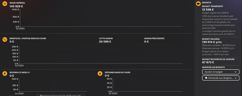Select the Saison Précédente profit figure
Viewport: 242px width, 96px height.
point(147,42)
